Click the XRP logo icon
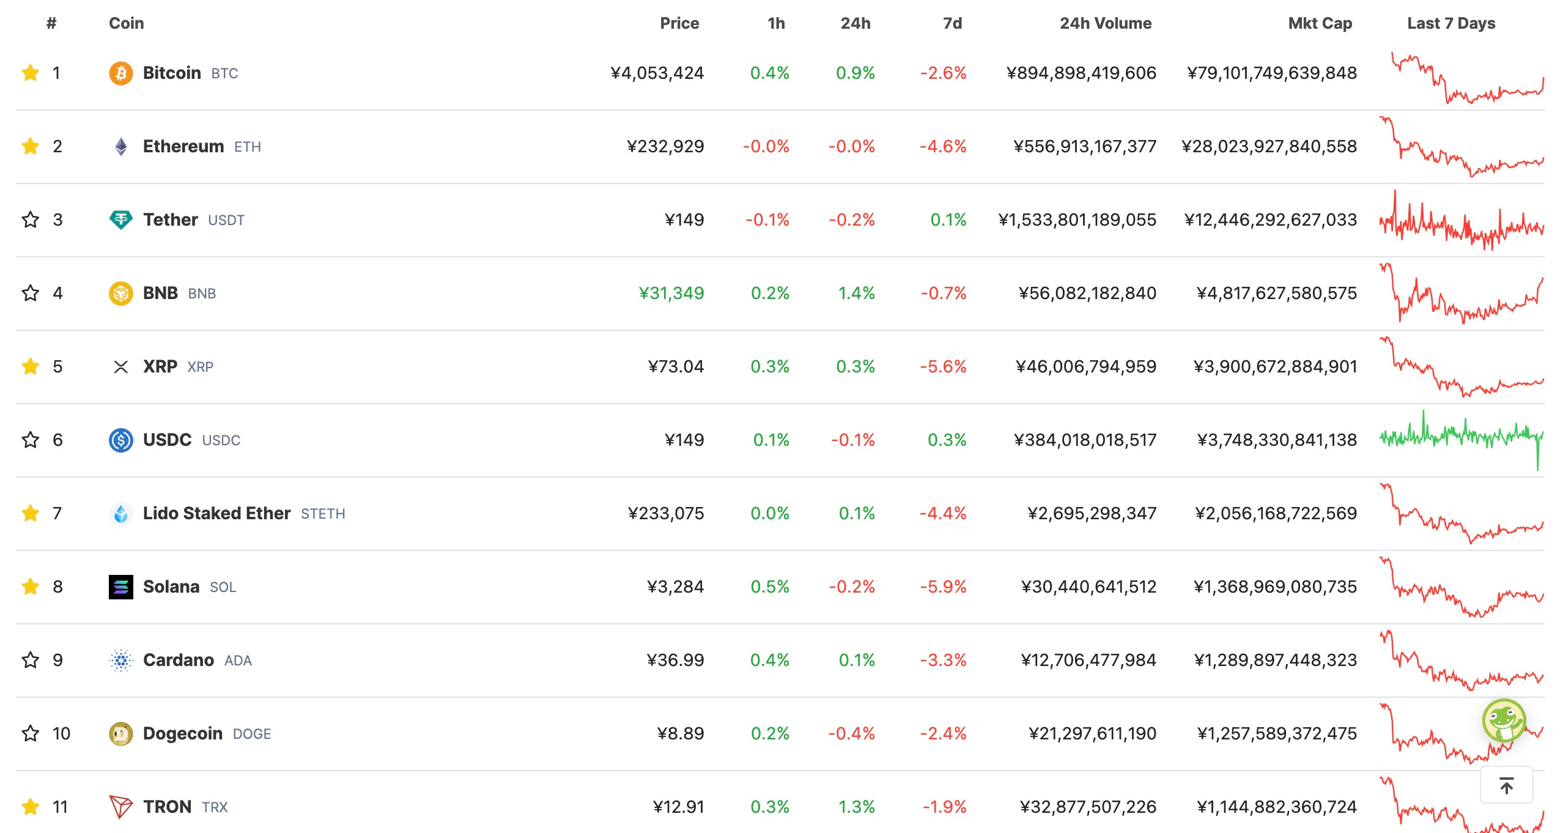 pyautogui.click(x=120, y=367)
